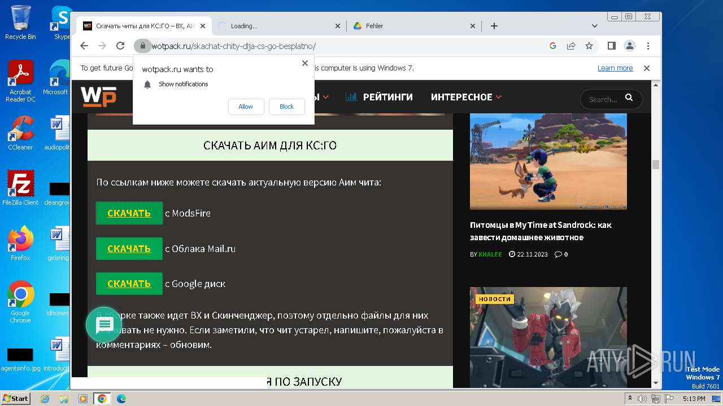Close the wotpack tab
The image size is (723, 406).
[203, 26]
